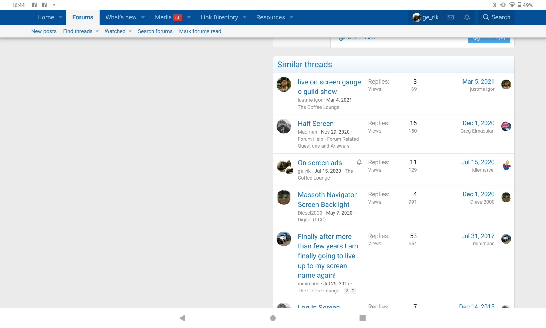Select the Forums tab

click(83, 17)
